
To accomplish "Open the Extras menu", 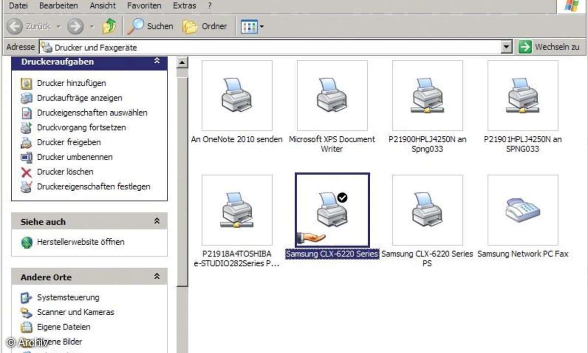I will coord(184,5).
